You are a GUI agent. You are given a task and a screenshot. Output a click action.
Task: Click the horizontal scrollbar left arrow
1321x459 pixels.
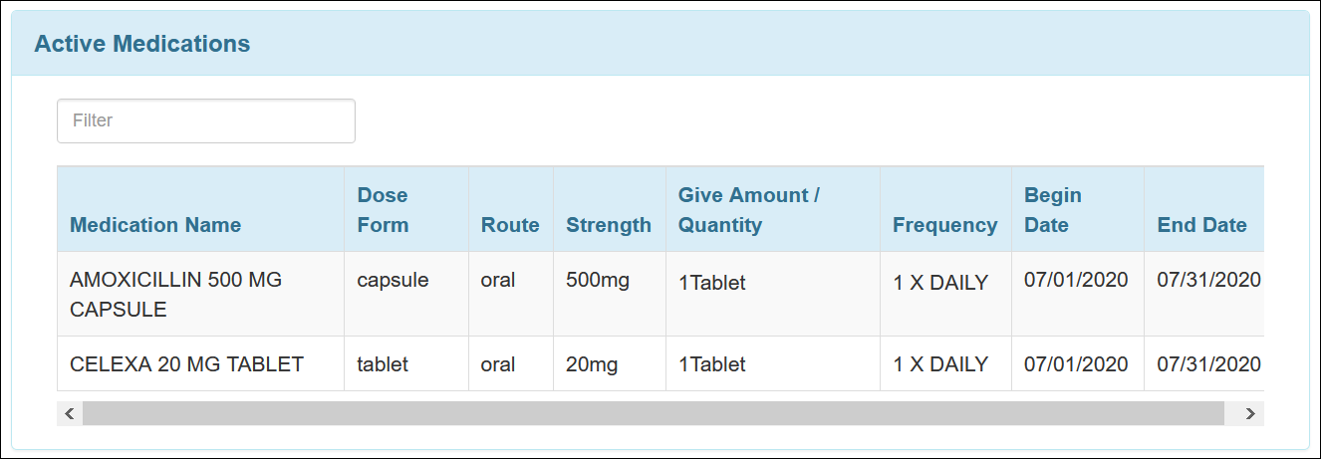69,413
